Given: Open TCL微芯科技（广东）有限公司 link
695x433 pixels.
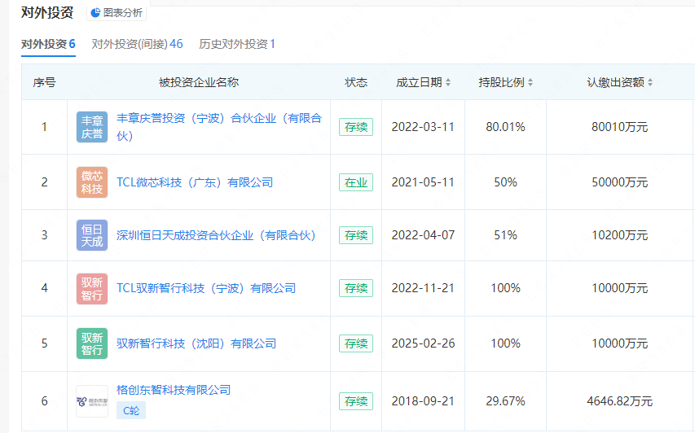Looking at the screenshot, I should (x=195, y=182).
